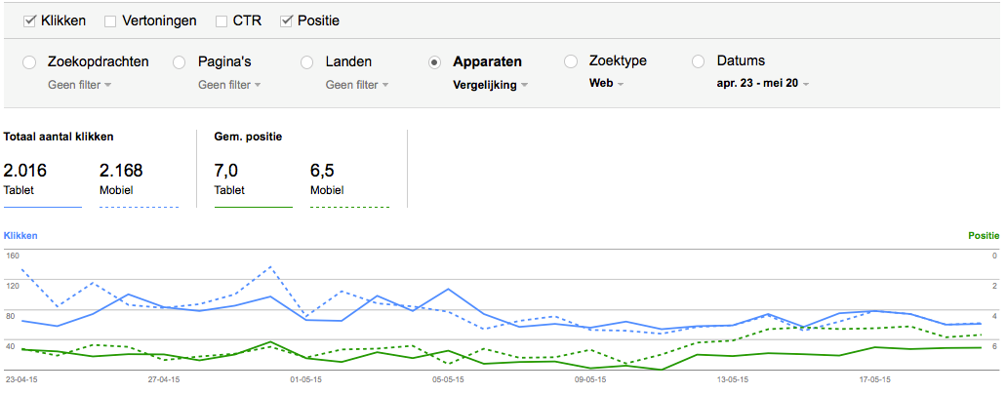The image size is (1007, 394).
Task: Open the apr. 23 - mei 20 date dropdown
Action: 763,84
